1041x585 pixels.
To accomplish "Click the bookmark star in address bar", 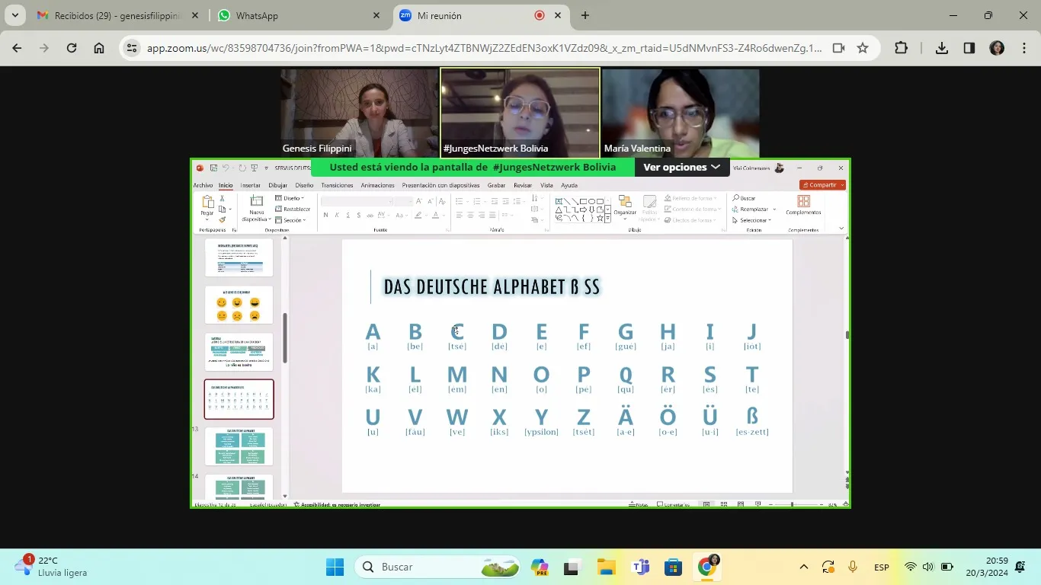I will coord(863,48).
